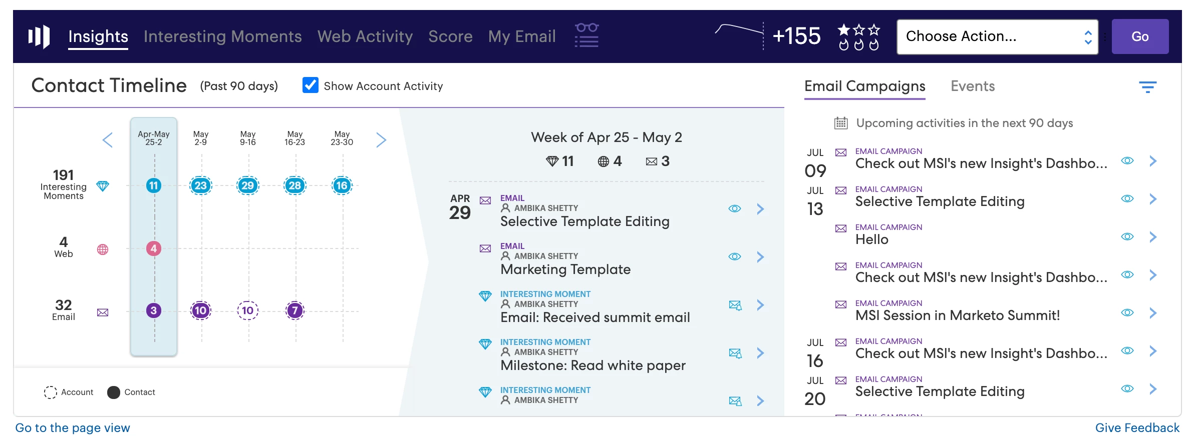Screen dimensions: 1190x443
Task: Open the Choose Action dropdown
Action: point(997,36)
